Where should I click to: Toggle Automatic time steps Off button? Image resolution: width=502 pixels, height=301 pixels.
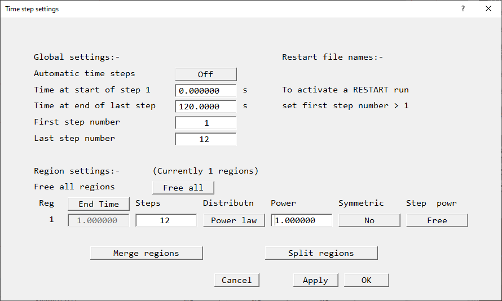(205, 74)
